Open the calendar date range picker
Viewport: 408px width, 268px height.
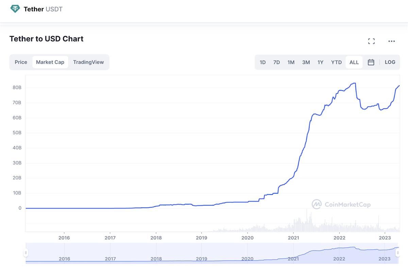tap(371, 62)
